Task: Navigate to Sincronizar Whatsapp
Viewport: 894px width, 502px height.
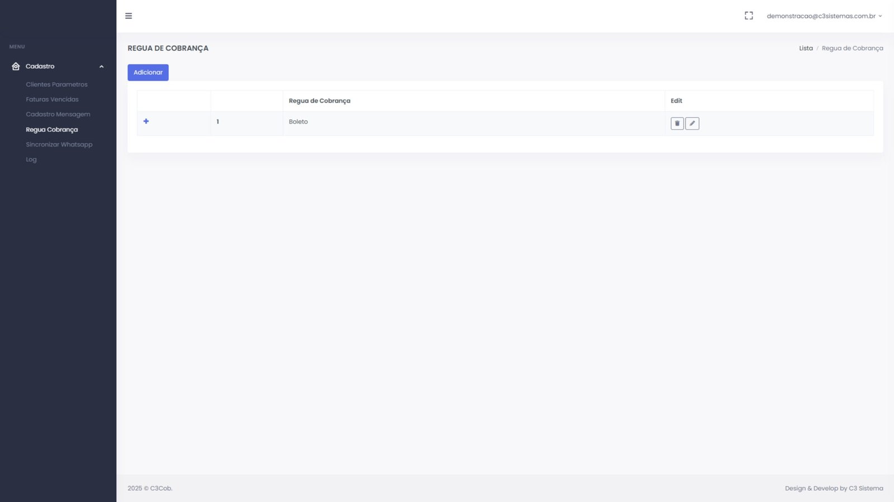Action: point(59,144)
